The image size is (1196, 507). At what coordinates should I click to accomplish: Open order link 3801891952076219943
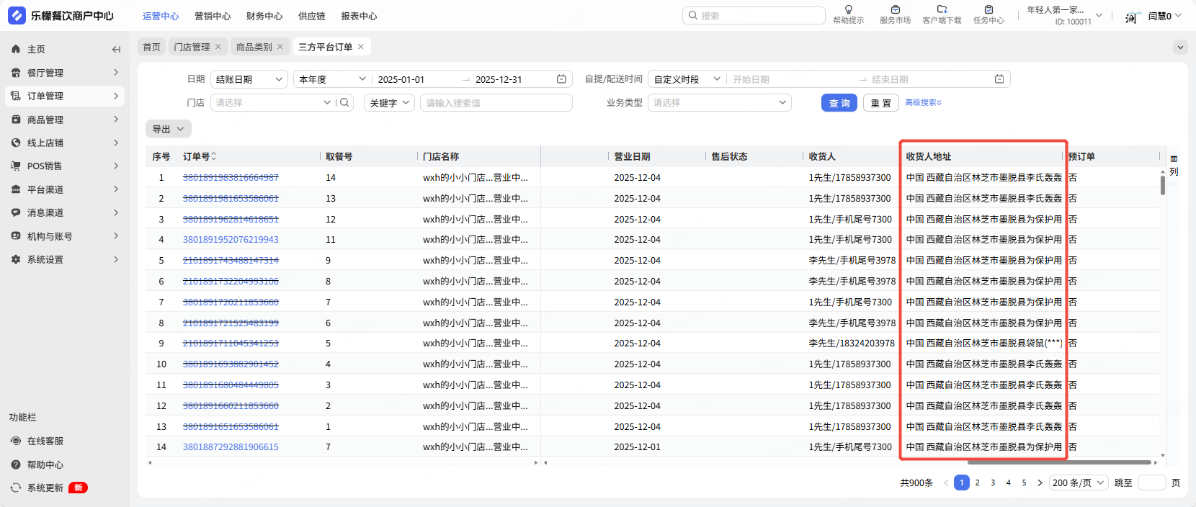(231, 240)
